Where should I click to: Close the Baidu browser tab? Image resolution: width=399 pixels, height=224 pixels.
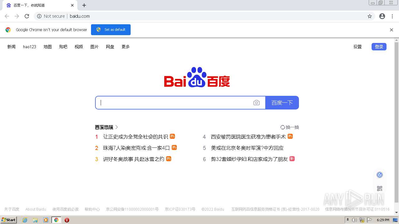click(72, 5)
